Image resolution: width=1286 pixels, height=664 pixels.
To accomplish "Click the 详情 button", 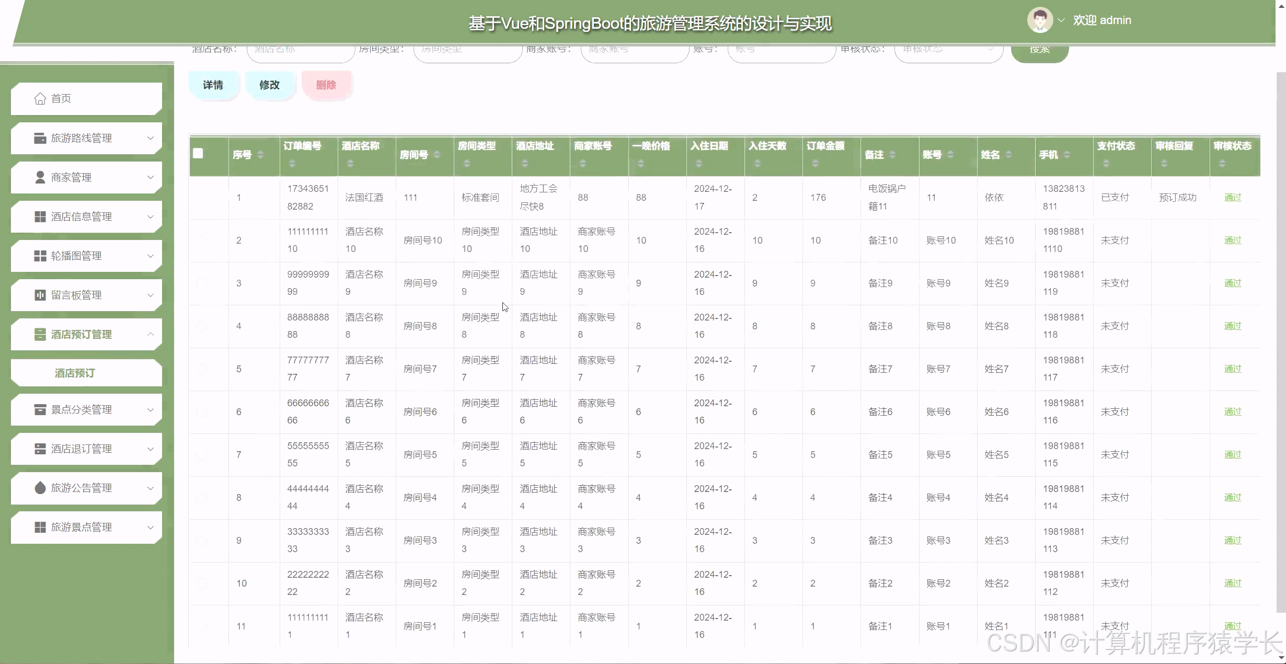I will [213, 85].
